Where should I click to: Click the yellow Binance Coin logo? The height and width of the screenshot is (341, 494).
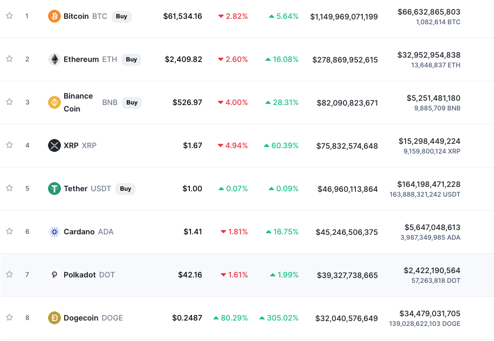point(54,102)
